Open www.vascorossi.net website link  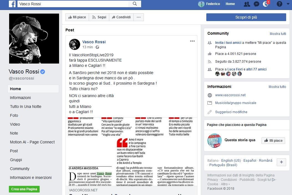(x=230, y=95)
